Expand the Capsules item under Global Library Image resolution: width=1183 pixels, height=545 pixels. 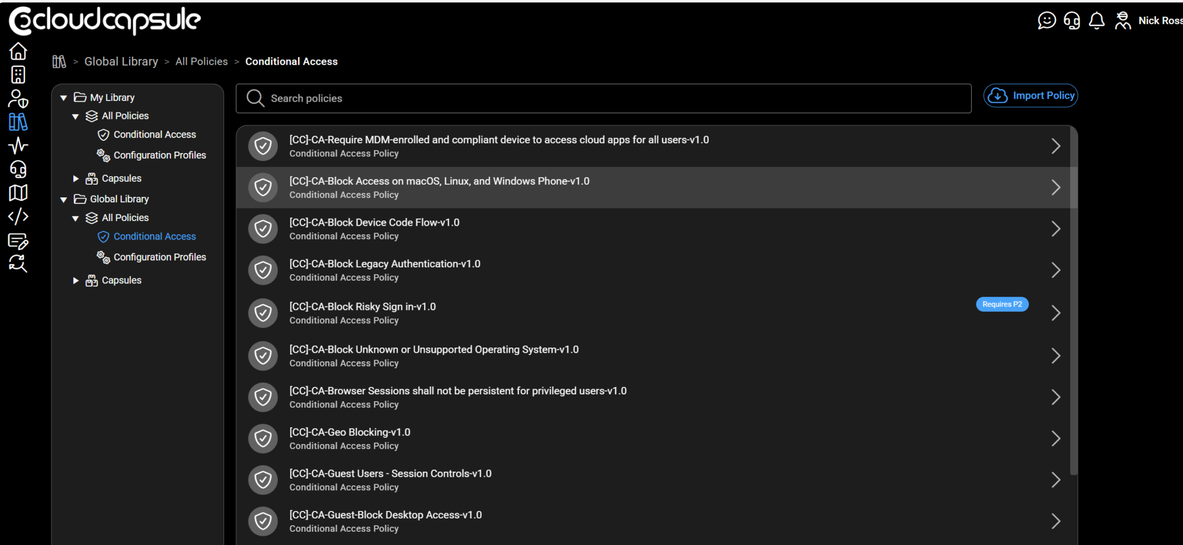click(x=76, y=280)
